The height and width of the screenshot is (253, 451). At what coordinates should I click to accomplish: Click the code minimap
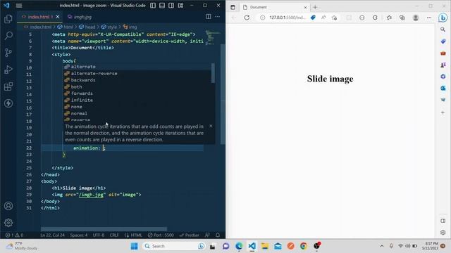213,37
